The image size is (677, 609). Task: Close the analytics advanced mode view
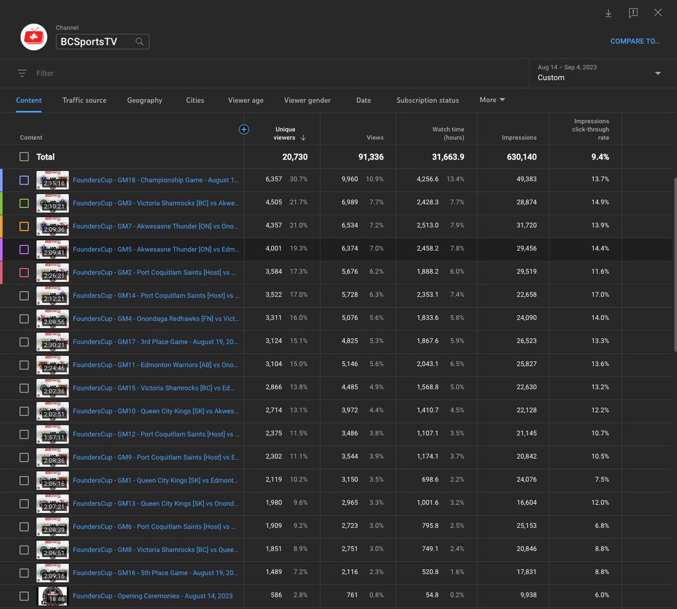(658, 12)
